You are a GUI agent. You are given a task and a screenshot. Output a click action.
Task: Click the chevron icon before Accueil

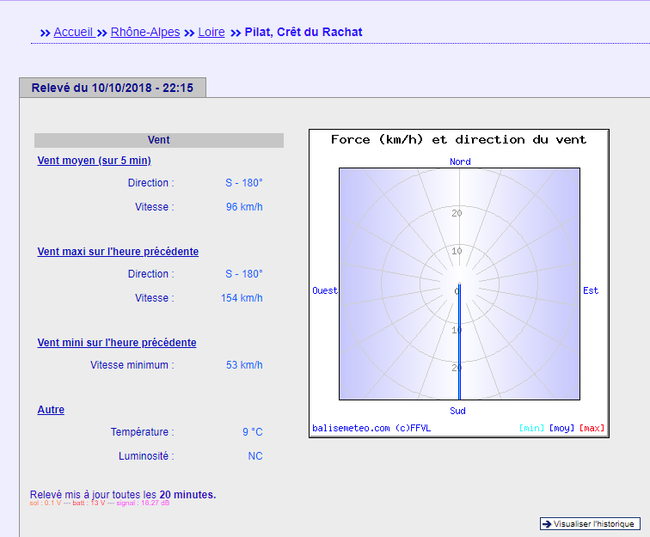point(46,33)
